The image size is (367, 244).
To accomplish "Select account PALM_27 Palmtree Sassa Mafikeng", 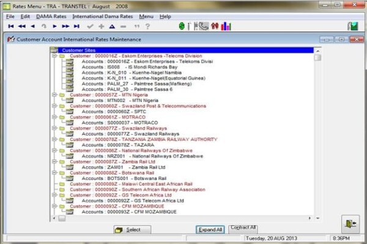I will [136, 84].
